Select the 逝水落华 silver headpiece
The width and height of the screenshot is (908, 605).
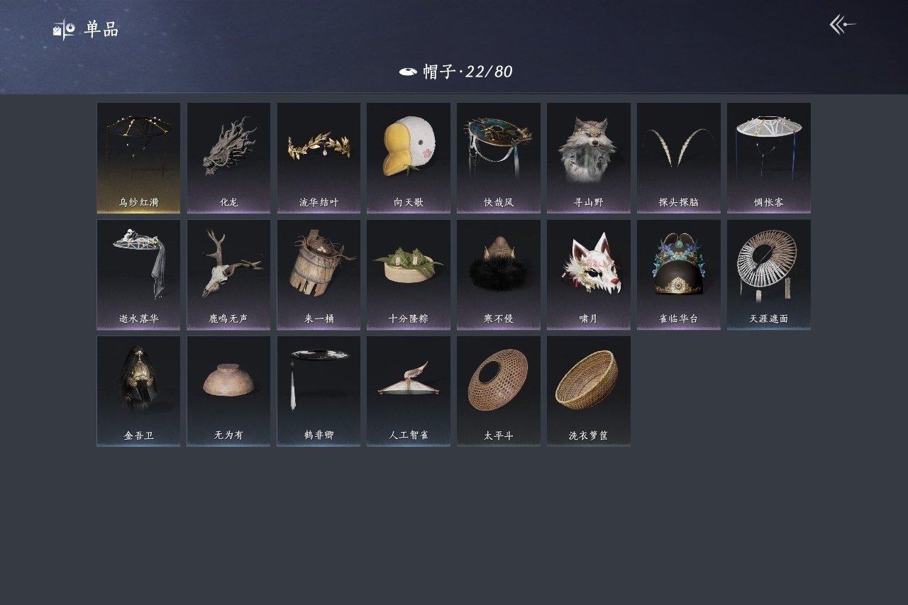(x=138, y=274)
